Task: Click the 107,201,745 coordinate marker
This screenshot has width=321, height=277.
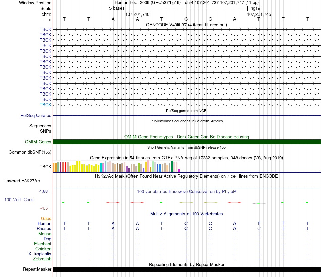Action: pyautogui.click(x=259, y=14)
